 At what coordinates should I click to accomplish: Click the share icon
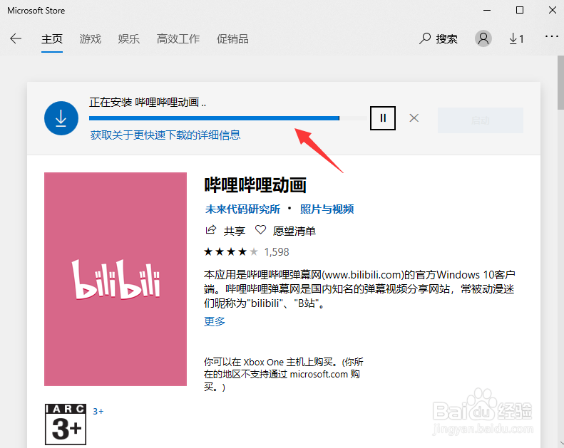(211, 230)
